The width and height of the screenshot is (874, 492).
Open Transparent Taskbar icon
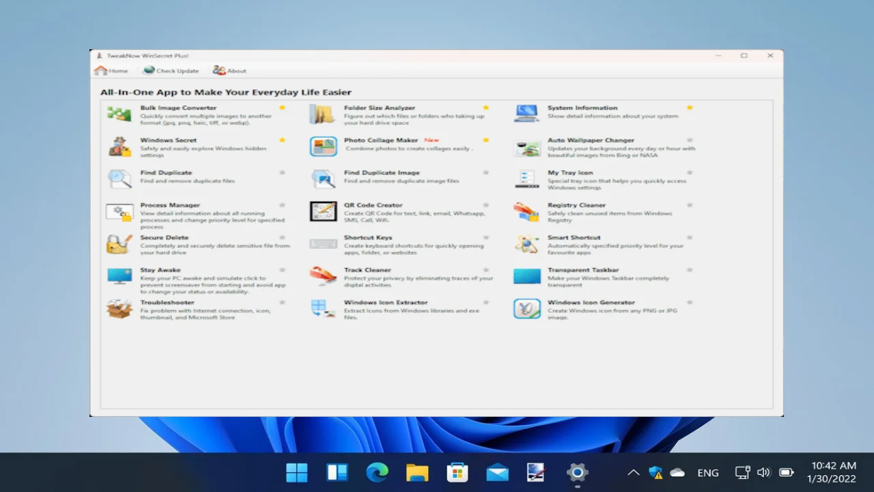[x=526, y=276]
